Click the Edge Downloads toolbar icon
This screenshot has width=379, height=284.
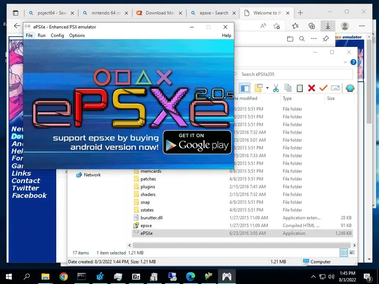328,26
